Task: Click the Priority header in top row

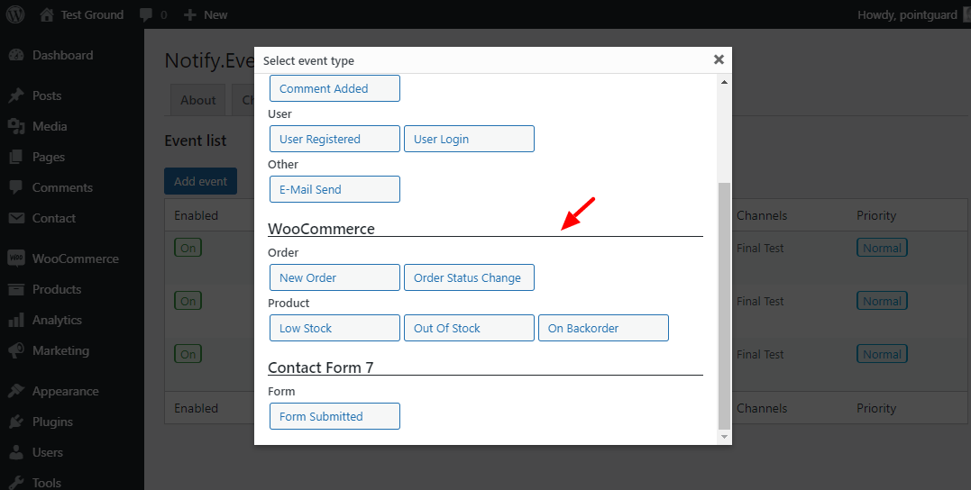Action: (876, 215)
